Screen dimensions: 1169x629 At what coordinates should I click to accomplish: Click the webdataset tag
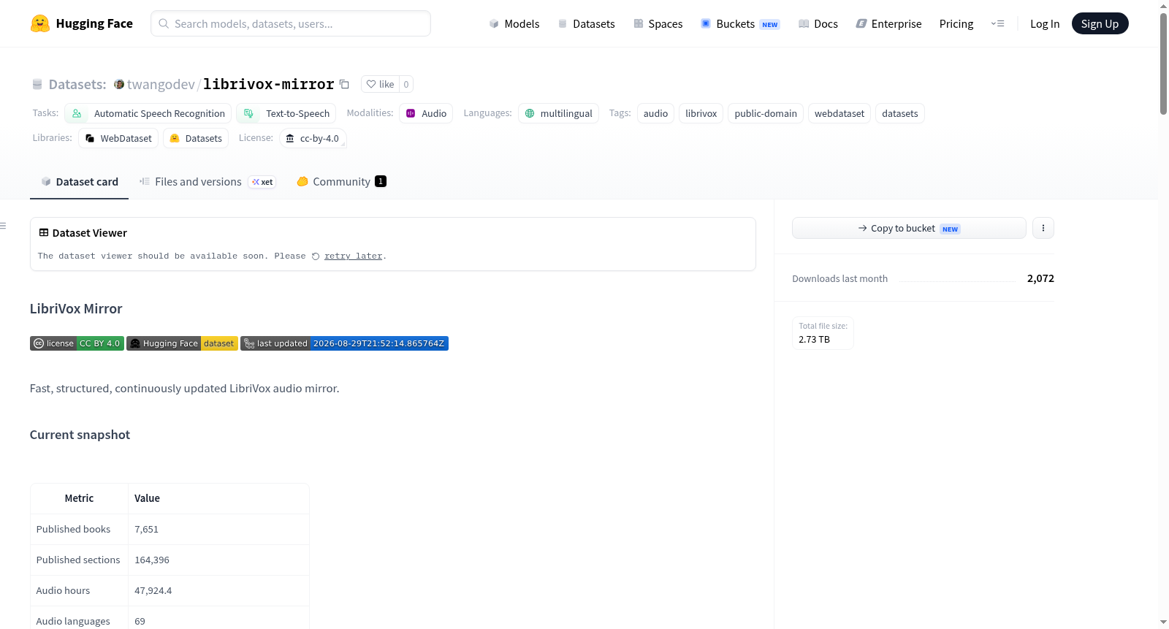coord(839,113)
